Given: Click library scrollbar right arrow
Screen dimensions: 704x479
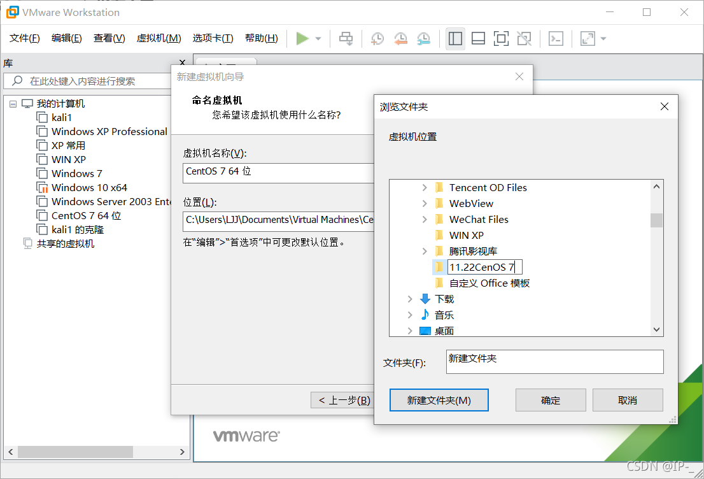Looking at the screenshot, I should (x=182, y=452).
